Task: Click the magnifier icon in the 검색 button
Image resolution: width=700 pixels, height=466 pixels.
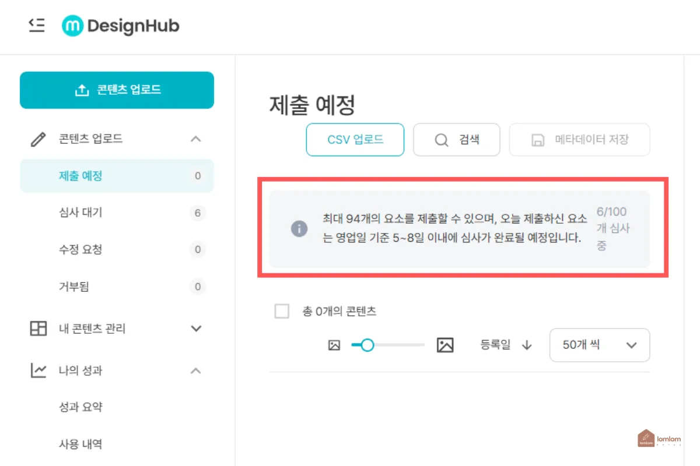Action: pyautogui.click(x=441, y=140)
